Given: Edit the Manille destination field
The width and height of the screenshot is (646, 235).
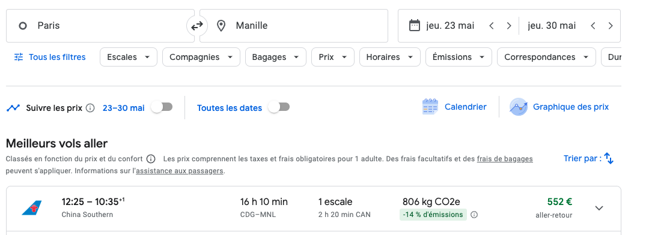Looking at the screenshot, I should [294, 26].
